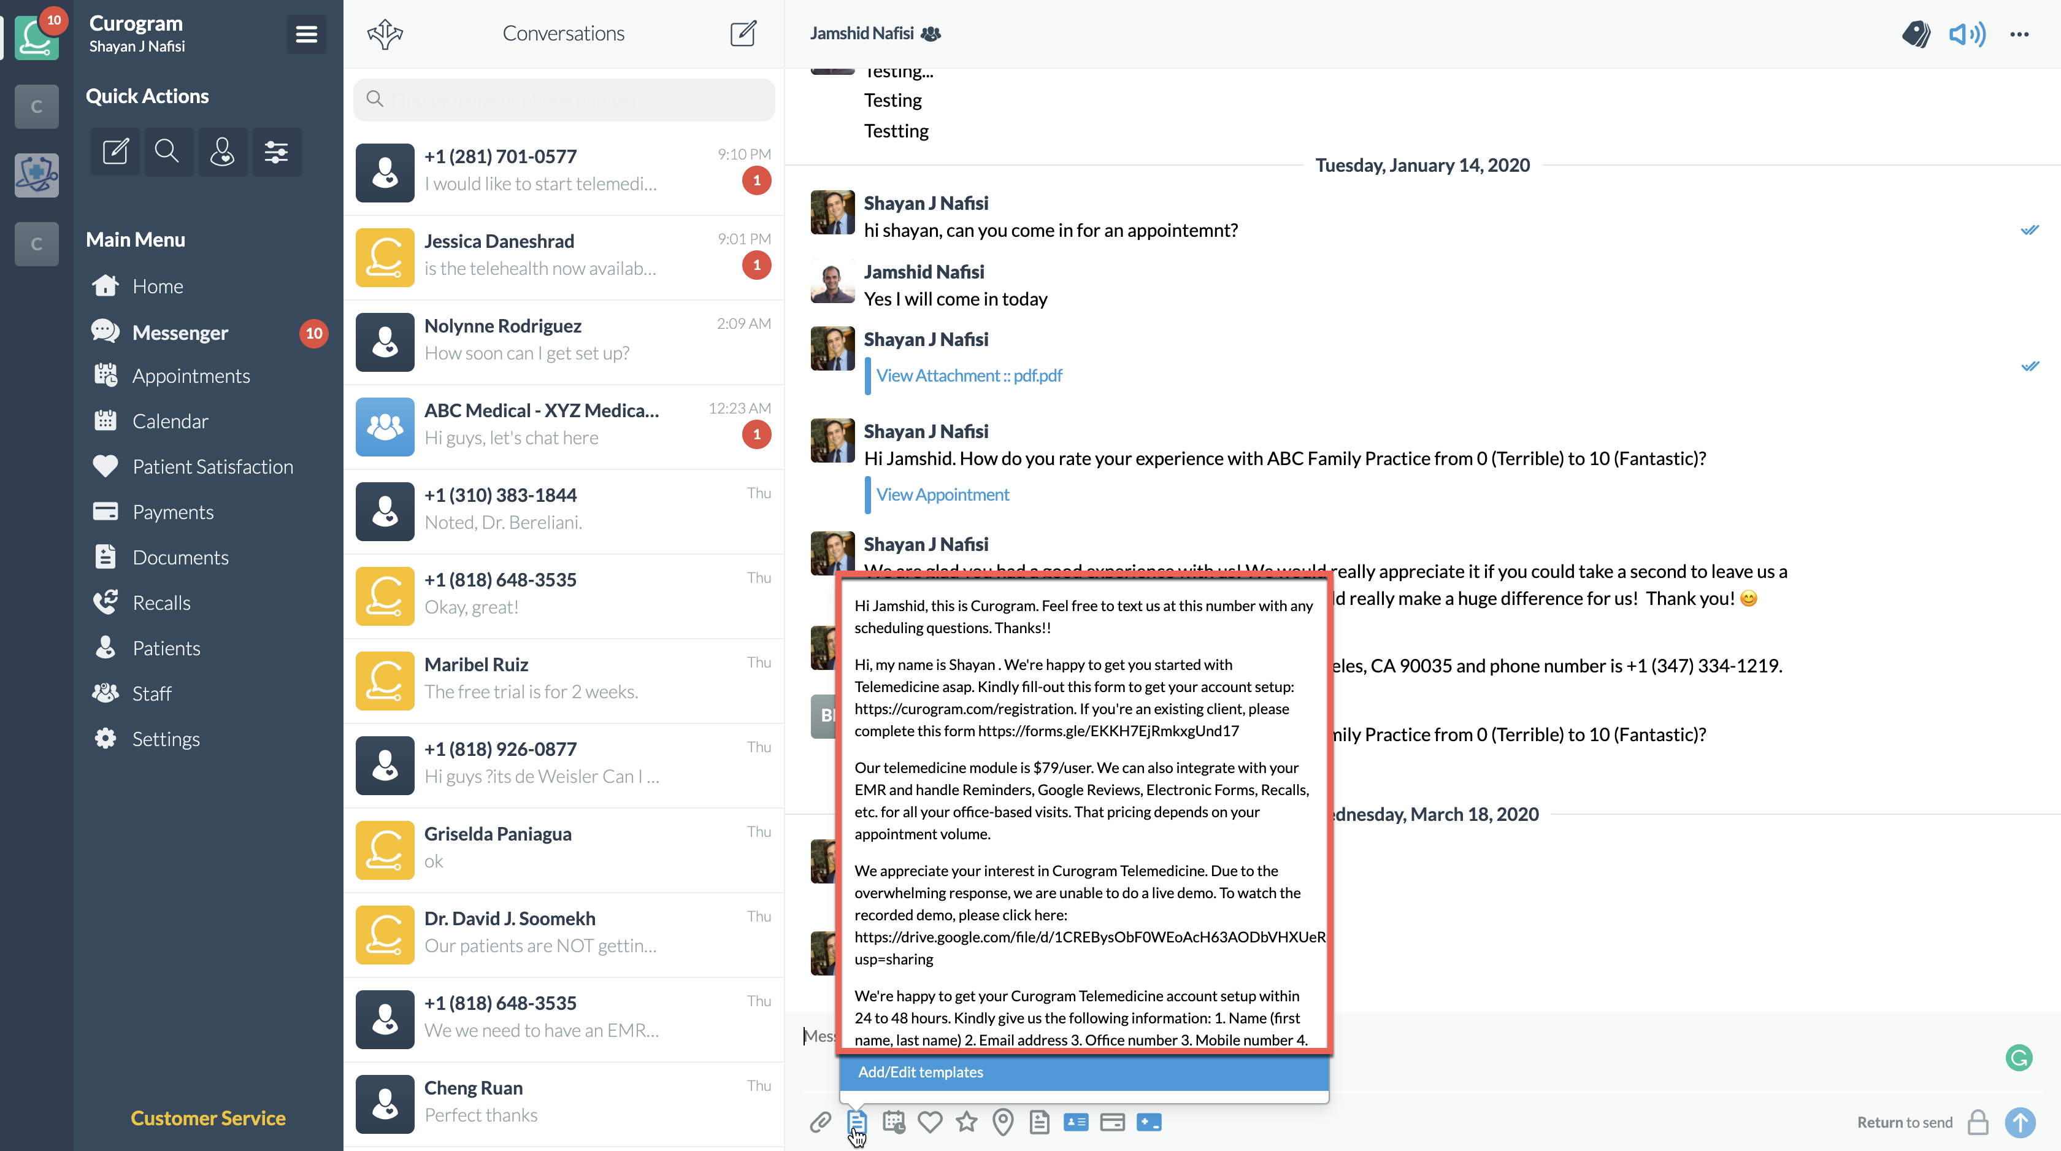The width and height of the screenshot is (2061, 1151).
Task: Select the 'Hi Jamshid, this is Curogram' template
Action: tap(1084, 617)
